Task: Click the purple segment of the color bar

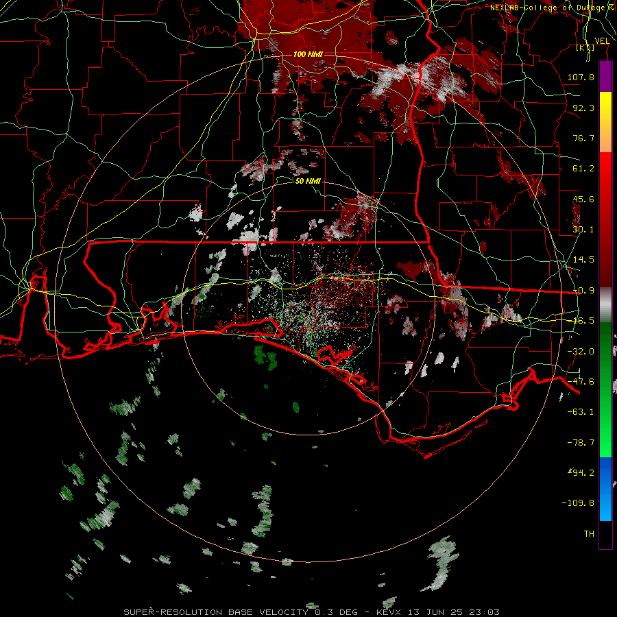Action: [x=605, y=76]
